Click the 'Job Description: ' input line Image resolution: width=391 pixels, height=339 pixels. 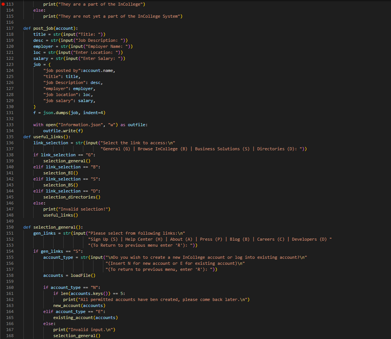[81, 40]
